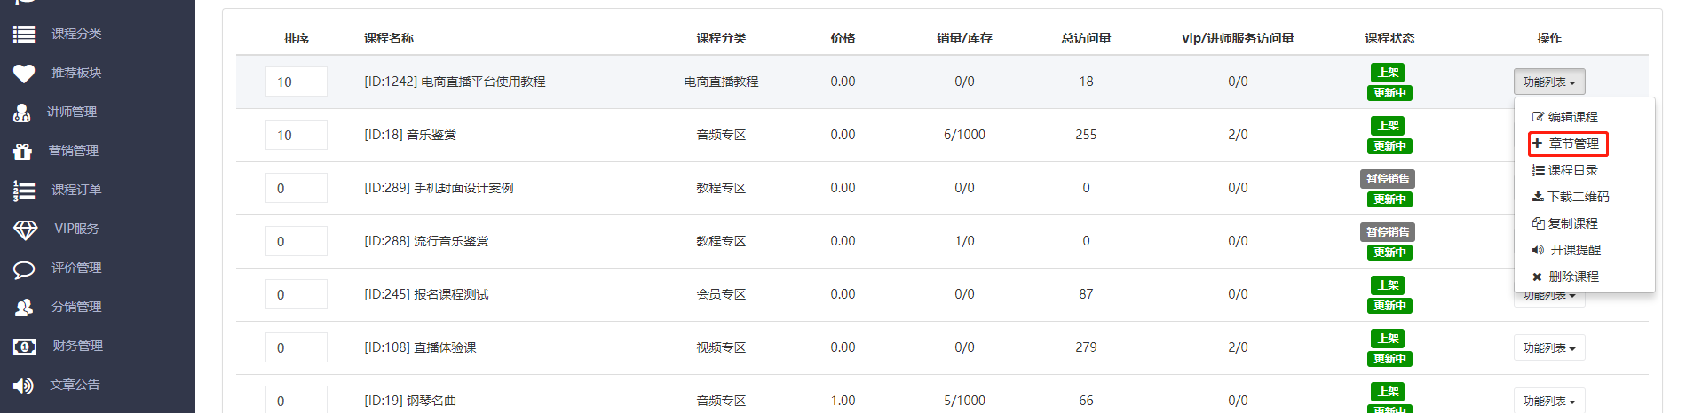Click the 上架 status badge for 报名课程测试
Screen dimensions: 1686x413
click(x=1389, y=284)
